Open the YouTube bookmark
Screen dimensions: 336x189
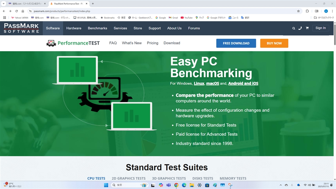point(187,18)
